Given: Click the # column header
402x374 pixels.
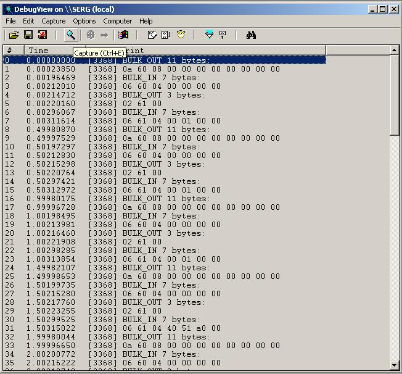Looking at the screenshot, I should click(14, 51).
